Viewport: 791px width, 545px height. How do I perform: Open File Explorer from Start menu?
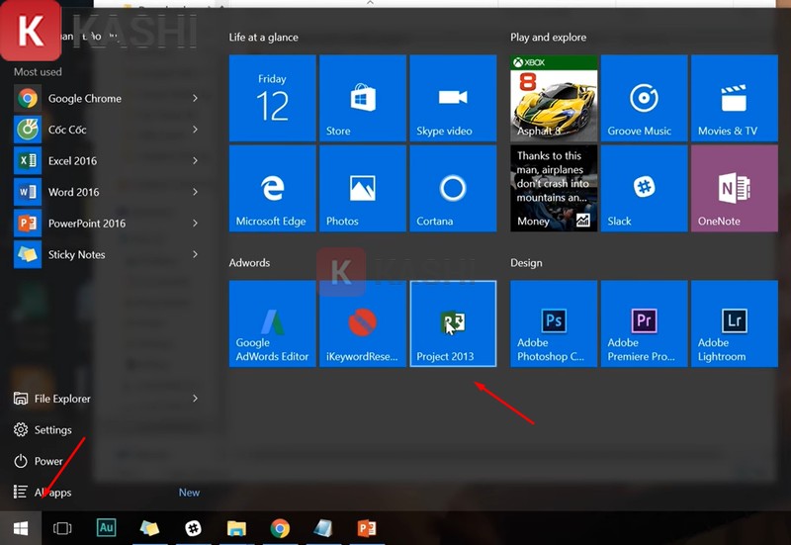coord(52,399)
